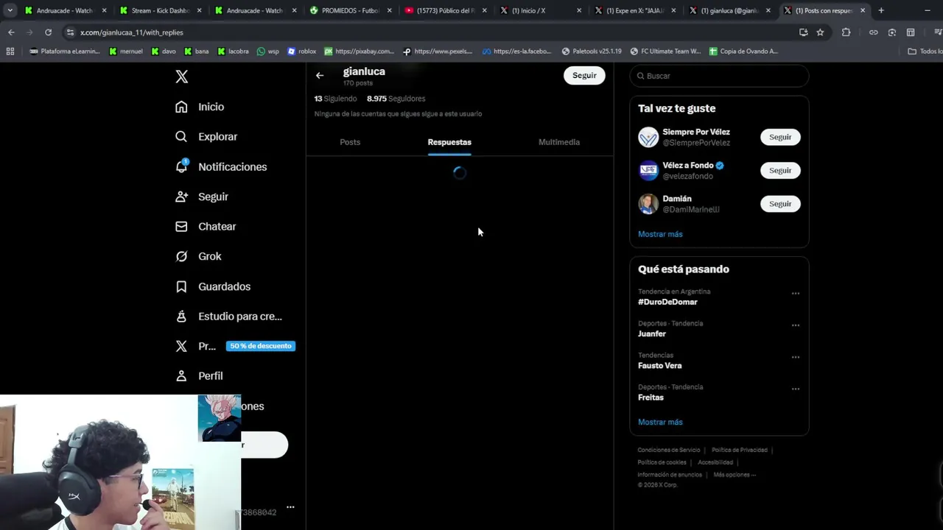Open options for Fausto Vera trend
This screenshot has width=943, height=530.
(x=796, y=357)
